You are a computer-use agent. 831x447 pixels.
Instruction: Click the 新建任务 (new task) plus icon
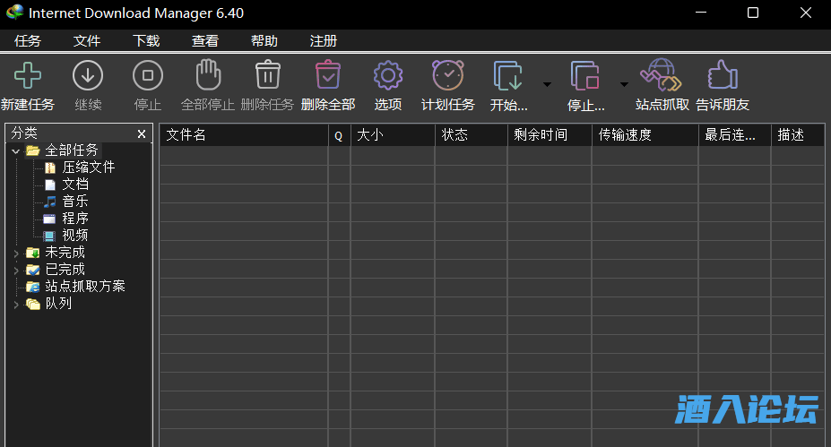(x=28, y=76)
